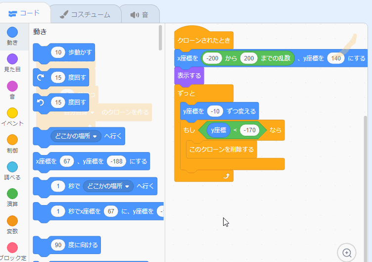Select the 調べる sensing category circle

[12, 167]
